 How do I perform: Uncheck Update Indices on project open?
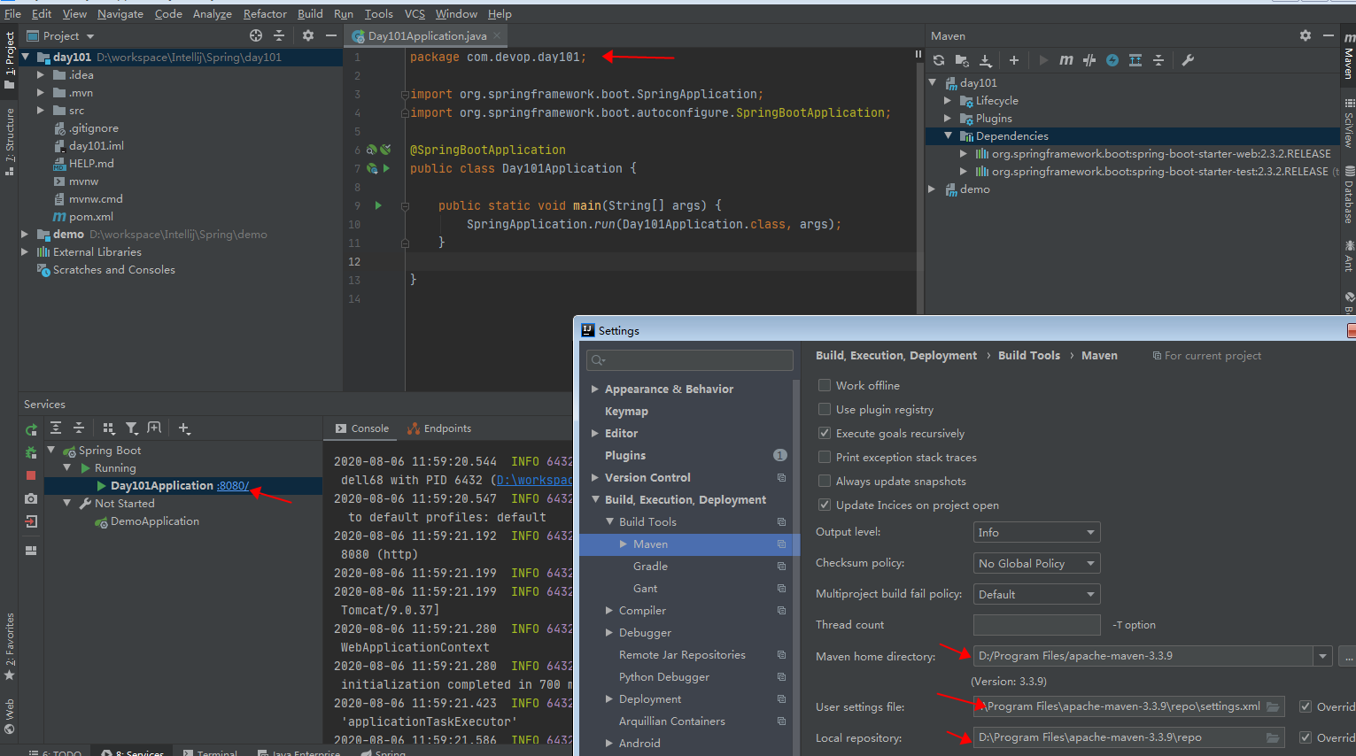(825, 505)
